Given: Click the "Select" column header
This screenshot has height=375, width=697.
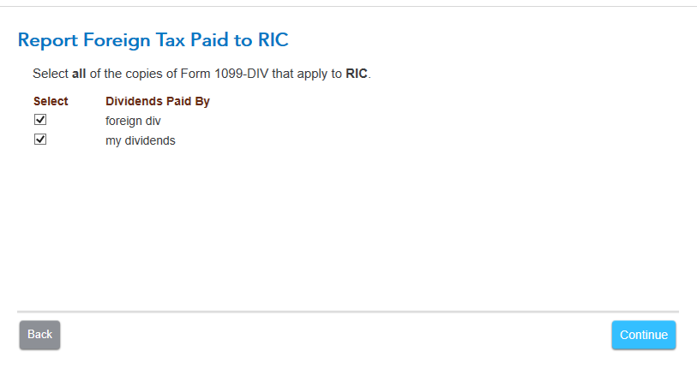Looking at the screenshot, I should pyautogui.click(x=51, y=101).
